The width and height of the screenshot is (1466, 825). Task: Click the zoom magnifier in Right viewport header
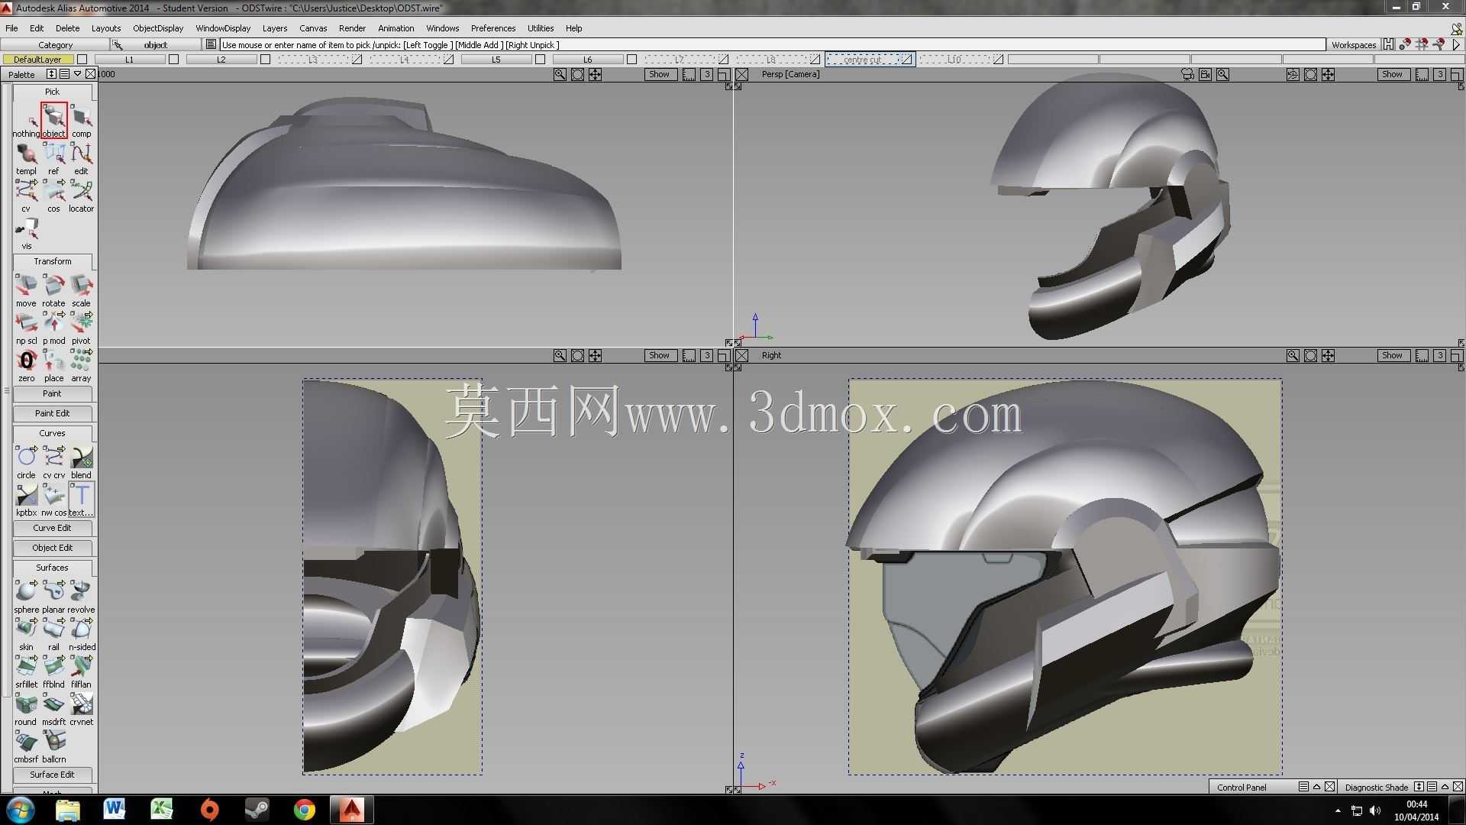1292,356
